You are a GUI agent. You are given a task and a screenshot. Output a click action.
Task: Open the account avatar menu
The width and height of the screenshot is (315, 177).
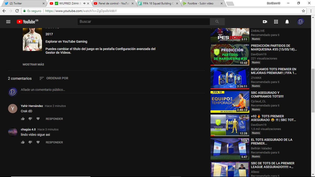(300, 22)
